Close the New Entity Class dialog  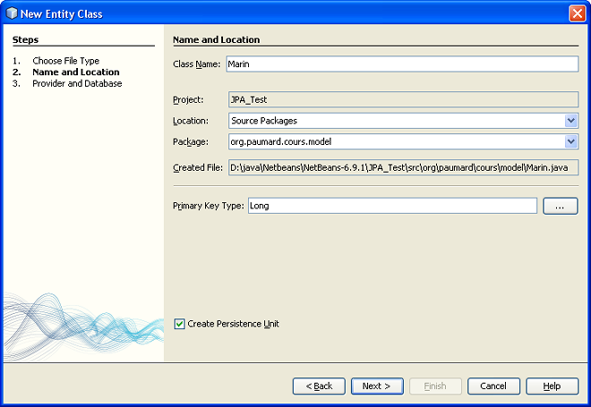[577, 13]
